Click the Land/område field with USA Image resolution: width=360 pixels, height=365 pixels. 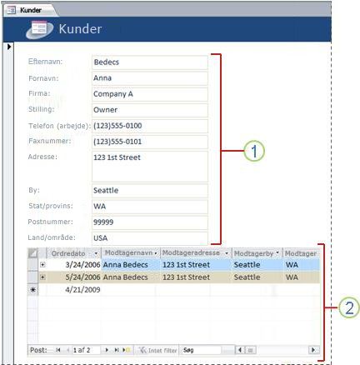pos(150,238)
